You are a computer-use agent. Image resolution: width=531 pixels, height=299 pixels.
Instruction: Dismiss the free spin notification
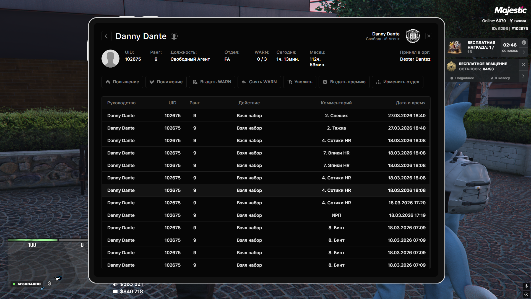pos(524,65)
